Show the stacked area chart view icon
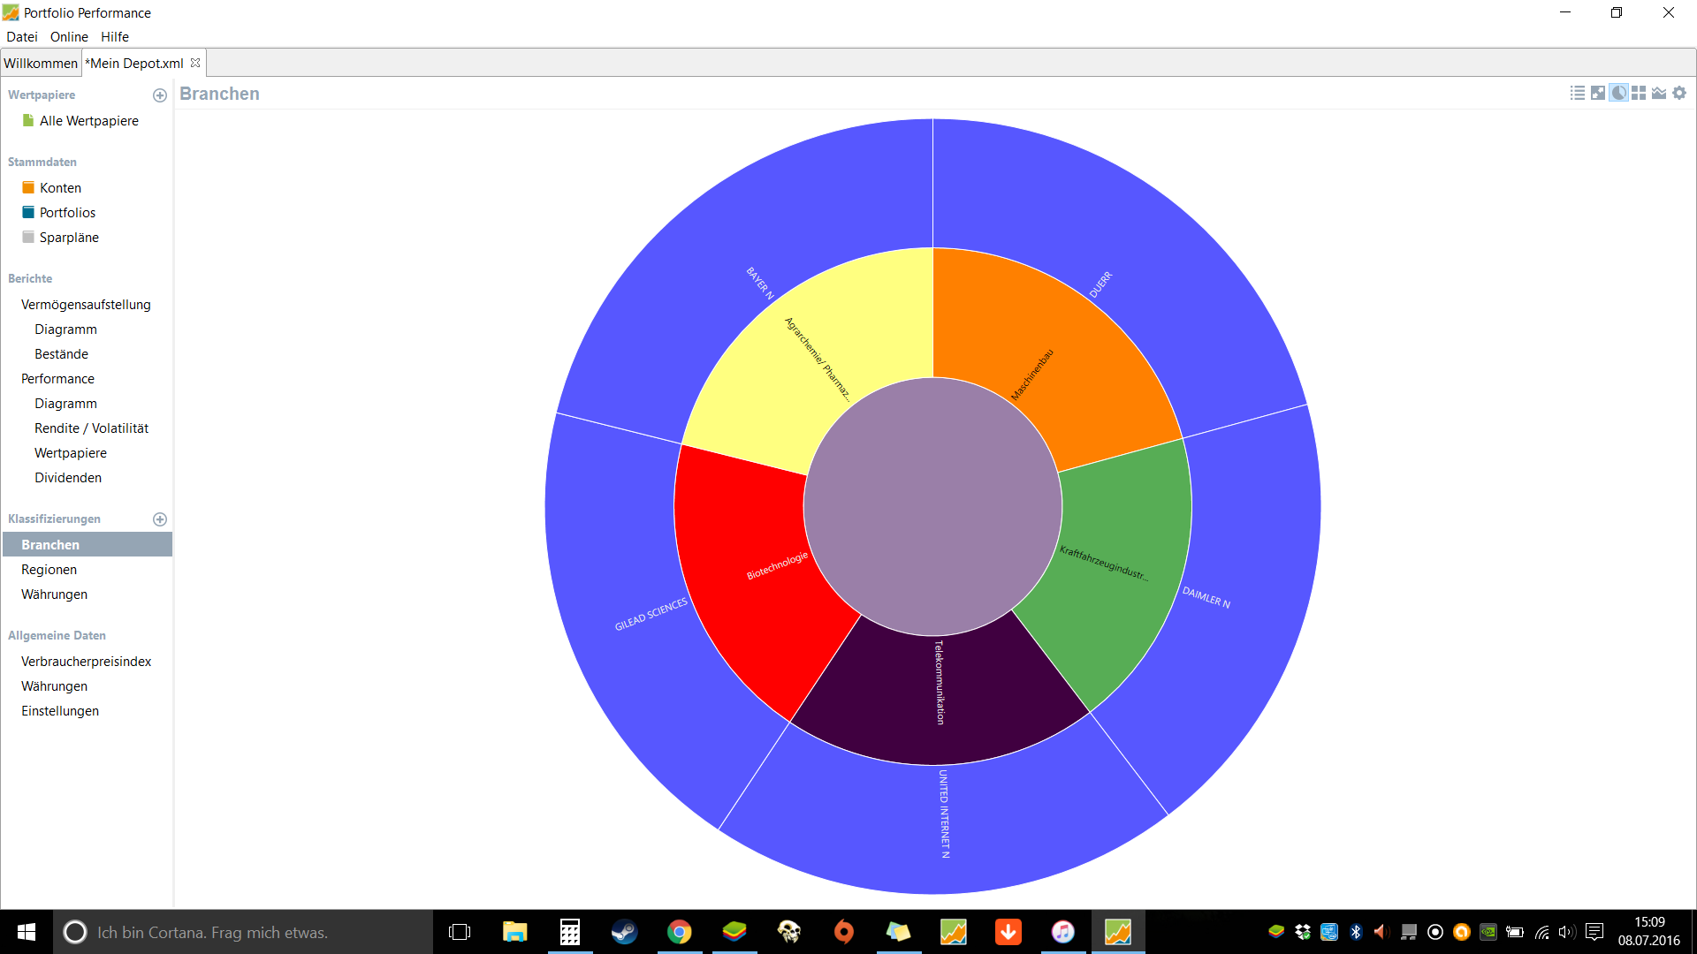 (1659, 93)
